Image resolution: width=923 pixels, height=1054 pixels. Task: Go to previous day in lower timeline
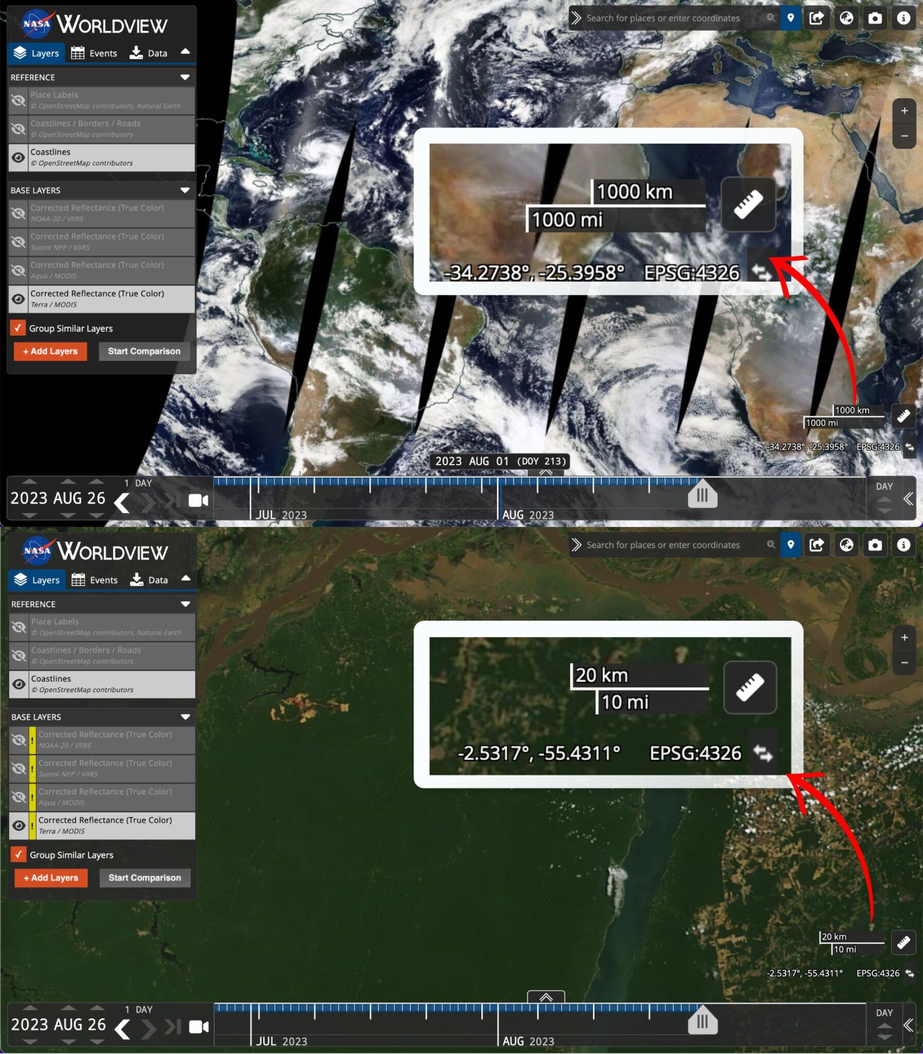pyautogui.click(x=122, y=1029)
